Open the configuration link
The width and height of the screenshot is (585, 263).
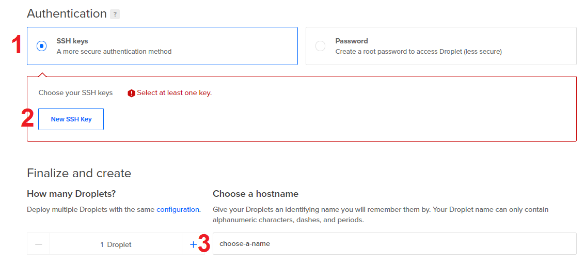click(x=178, y=209)
